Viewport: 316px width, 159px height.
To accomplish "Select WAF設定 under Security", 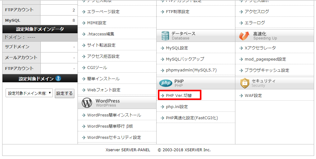I will [x=253, y=95].
